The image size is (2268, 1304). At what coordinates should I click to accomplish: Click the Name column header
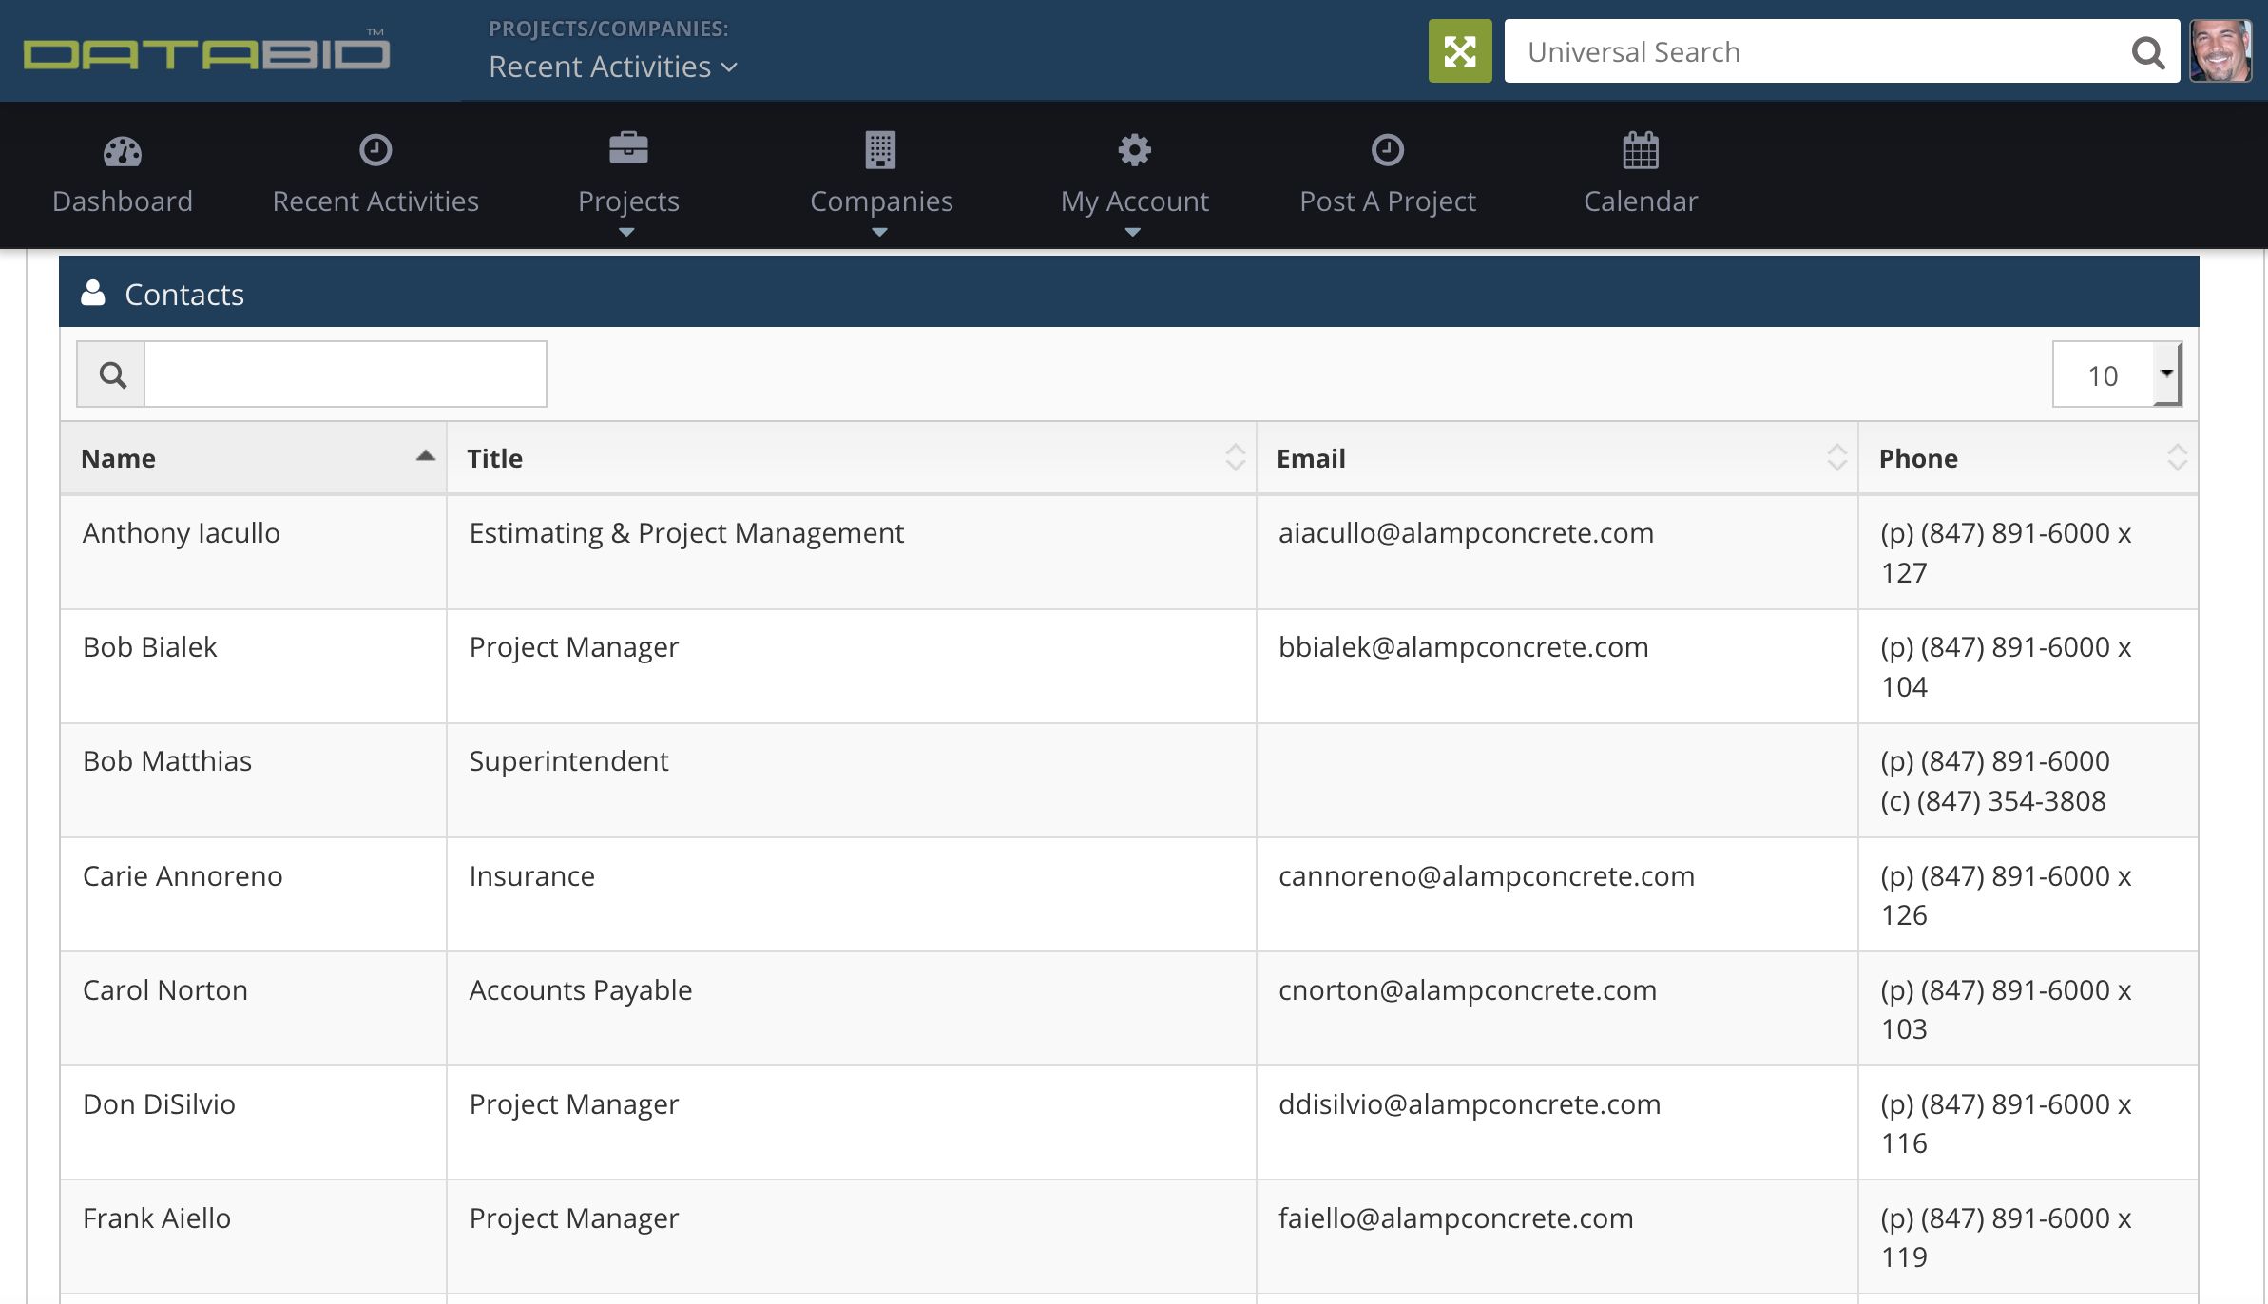click(x=253, y=458)
